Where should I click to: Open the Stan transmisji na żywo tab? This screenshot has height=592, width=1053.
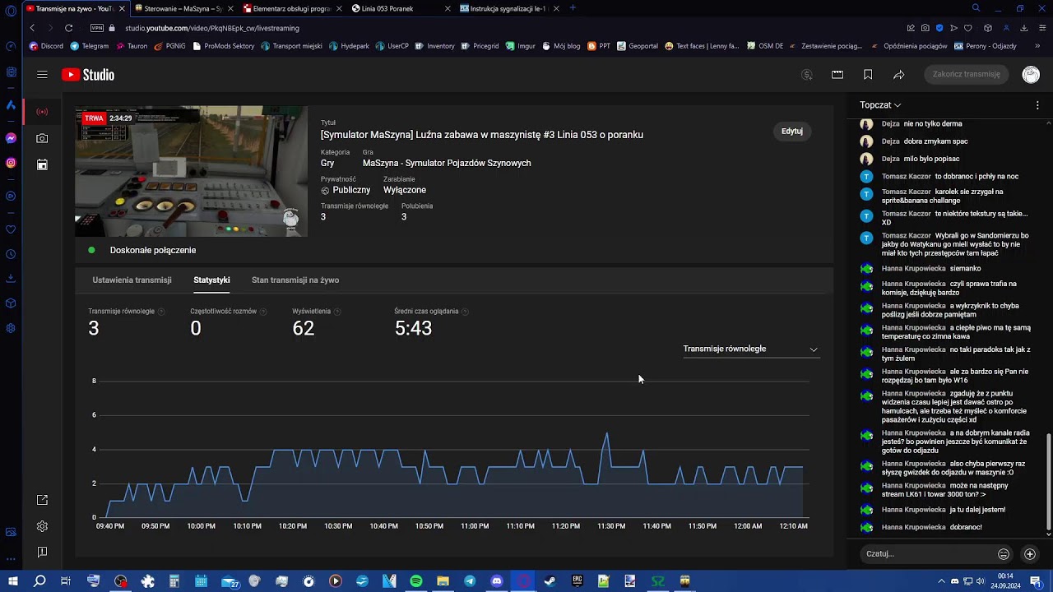point(295,280)
